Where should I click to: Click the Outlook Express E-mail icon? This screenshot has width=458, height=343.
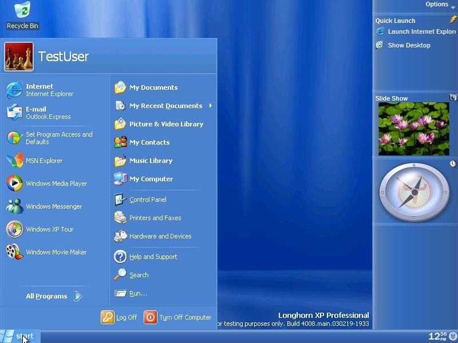coord(14,113)
